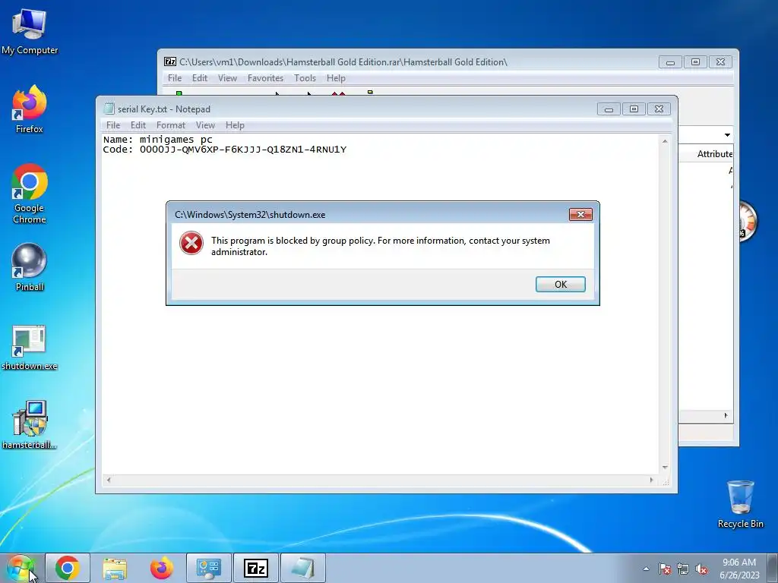Maximize the 7-Zip window

coord(695,62)
